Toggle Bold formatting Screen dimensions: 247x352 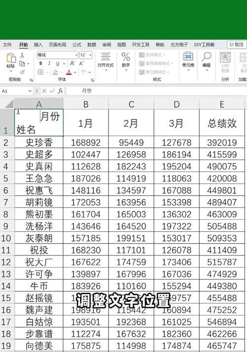41,63
